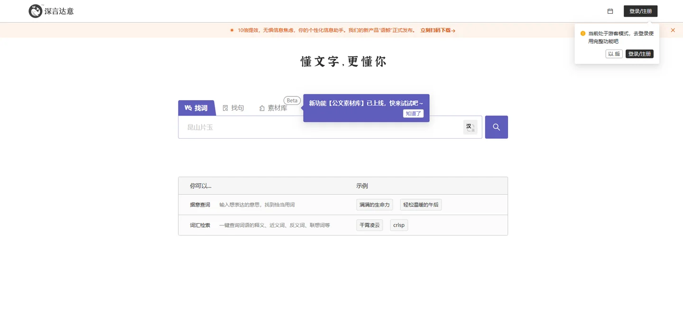Dismiss the new-feature tooltip via 知道了

pyautogui.click(x=413, y=113)
